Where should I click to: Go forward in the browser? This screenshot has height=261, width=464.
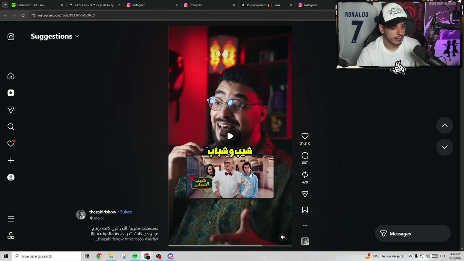pyautogui.click(x=14, y=15)
